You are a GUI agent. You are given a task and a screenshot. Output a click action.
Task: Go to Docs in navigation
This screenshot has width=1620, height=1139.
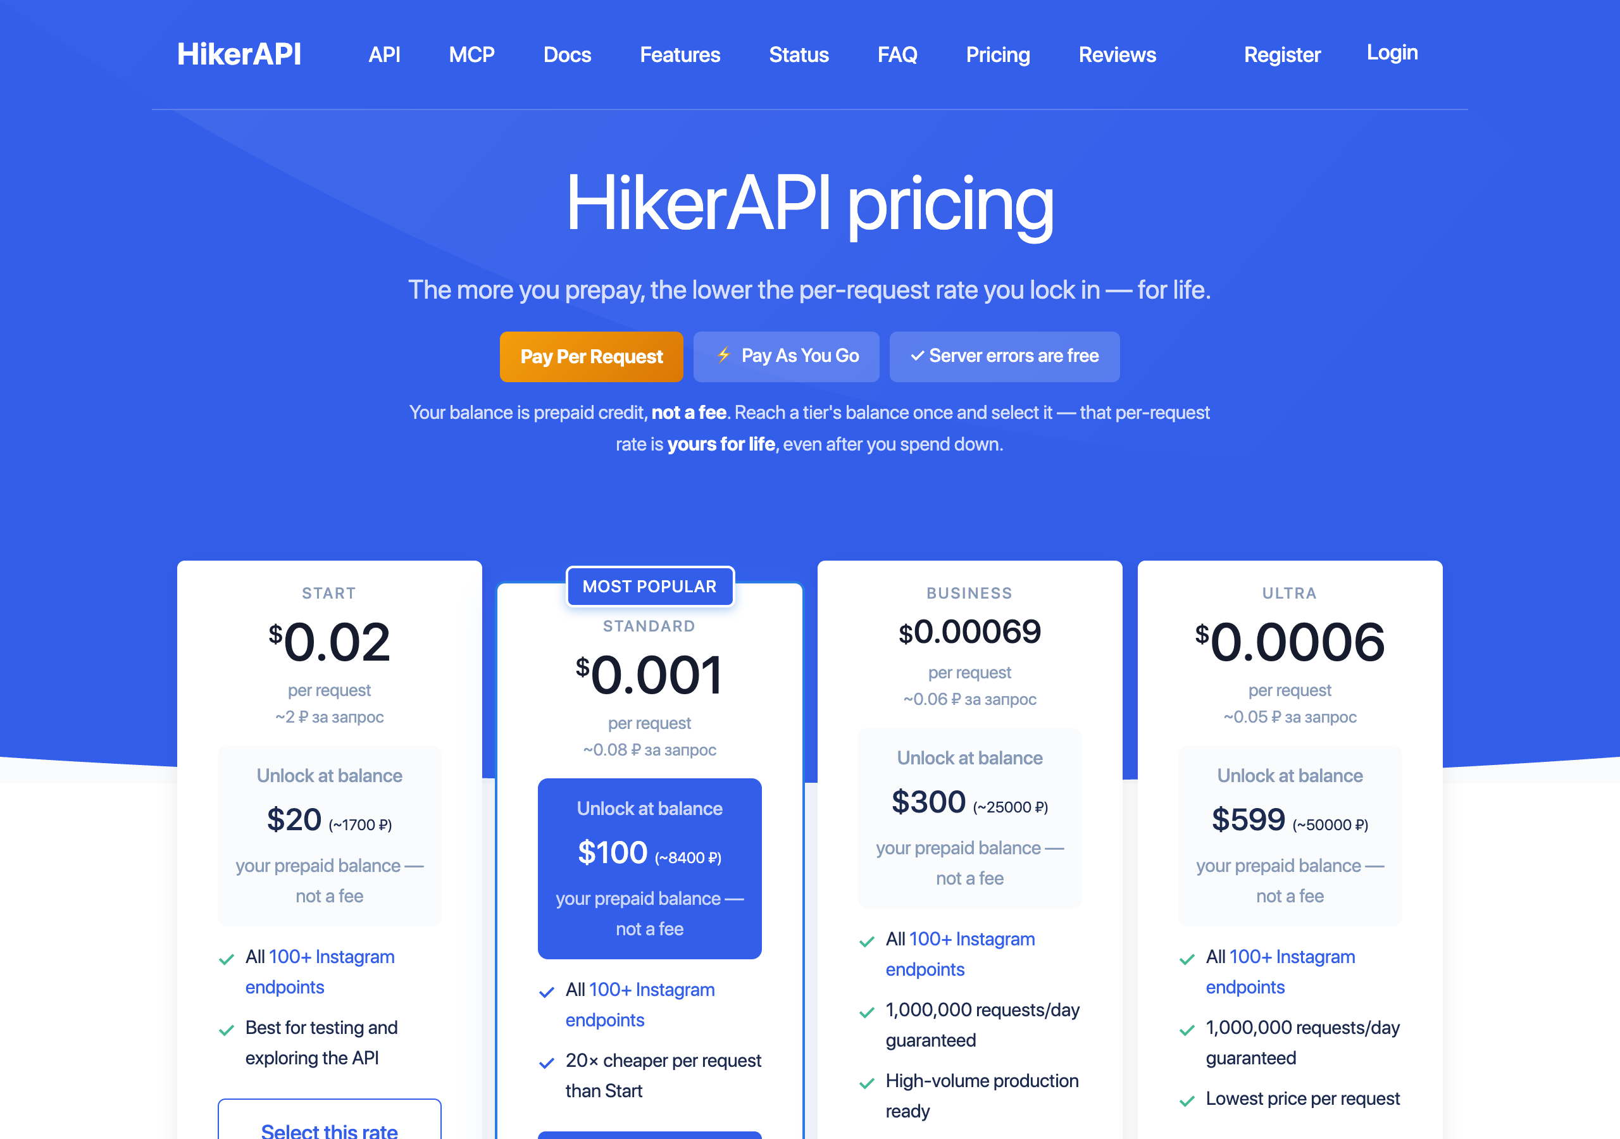(x=566, y=54)
